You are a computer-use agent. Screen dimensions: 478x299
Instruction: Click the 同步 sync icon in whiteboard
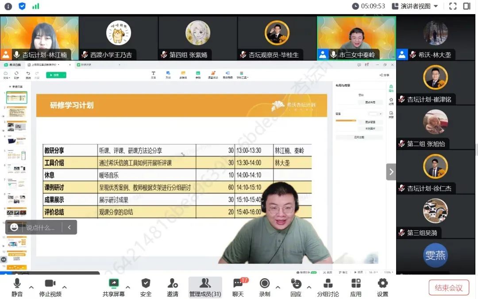click(x=16, y=75)
